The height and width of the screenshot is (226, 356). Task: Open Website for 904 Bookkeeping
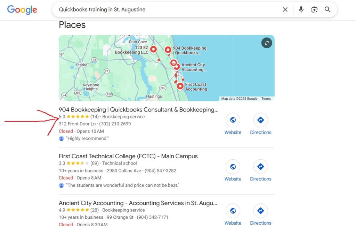(x=233, y=124)
